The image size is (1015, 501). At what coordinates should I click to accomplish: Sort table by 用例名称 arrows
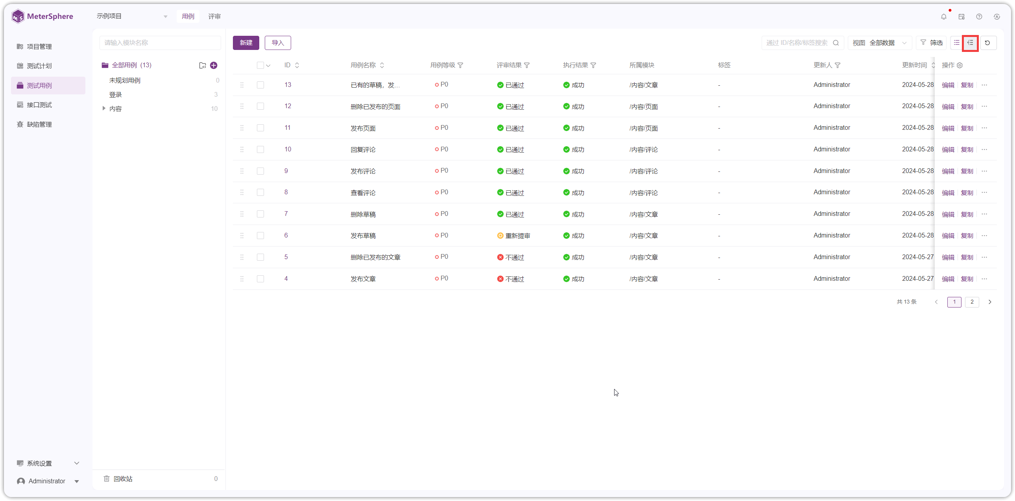pos(382,65)
